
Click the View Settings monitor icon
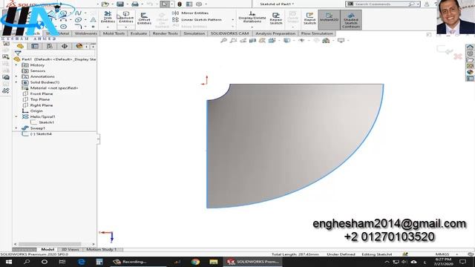[x=341, y=40]
